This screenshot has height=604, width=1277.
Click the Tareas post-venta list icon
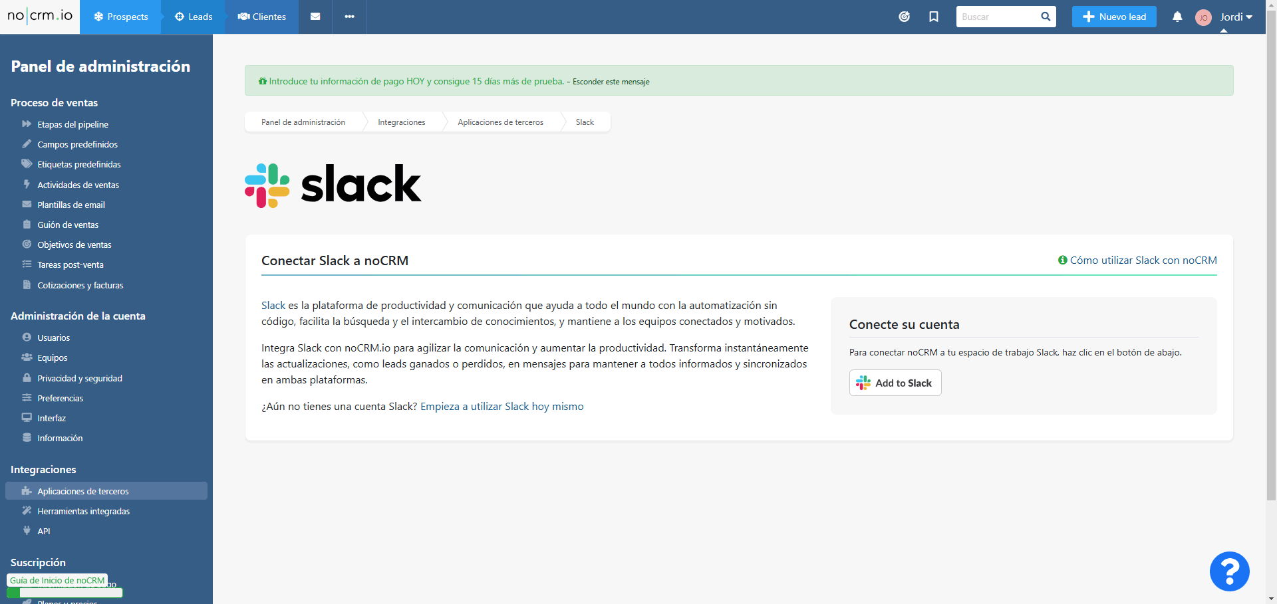[x=27, y=264]
